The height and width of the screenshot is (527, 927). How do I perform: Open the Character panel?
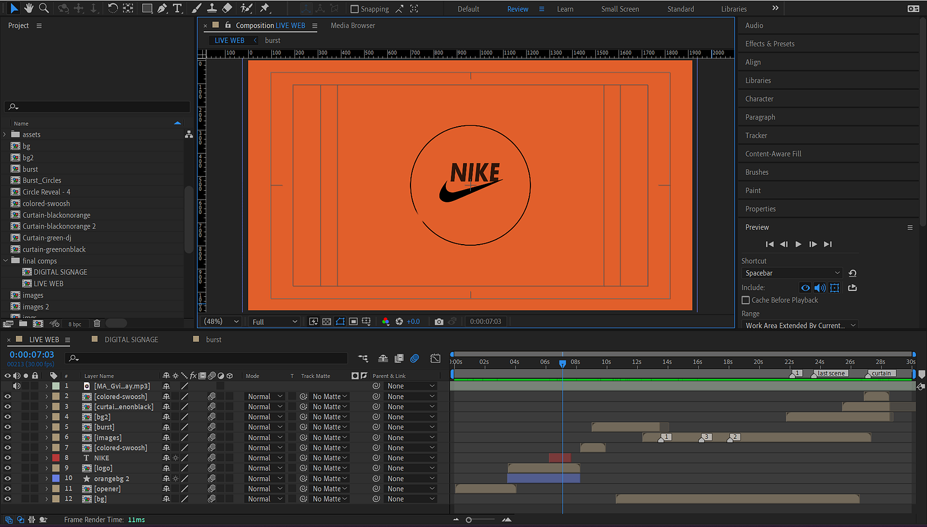pos(759,99)
